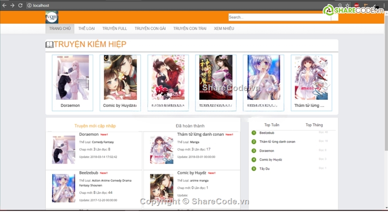Open Thám tử lừng danh conan title in updates
Viewport: 388px width, 212px height.
pos(201,135)
